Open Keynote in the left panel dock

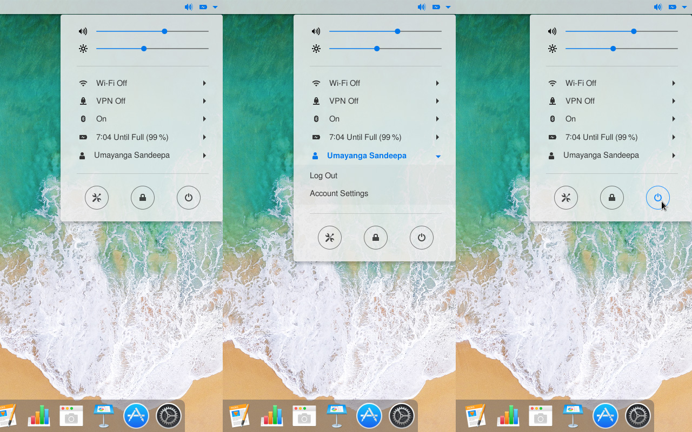point(103,416)
